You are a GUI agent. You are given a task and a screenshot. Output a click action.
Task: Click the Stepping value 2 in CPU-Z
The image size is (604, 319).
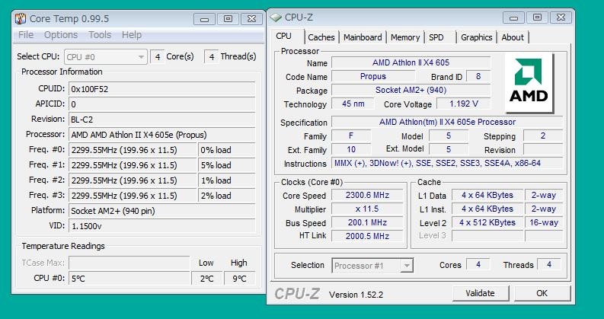click(543, 136)
